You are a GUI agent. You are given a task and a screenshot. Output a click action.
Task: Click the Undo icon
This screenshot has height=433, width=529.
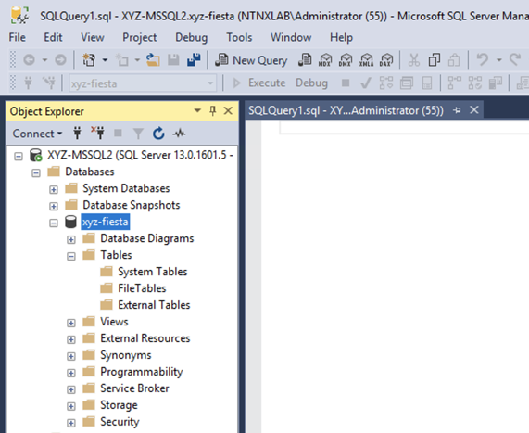pos(482,60)
